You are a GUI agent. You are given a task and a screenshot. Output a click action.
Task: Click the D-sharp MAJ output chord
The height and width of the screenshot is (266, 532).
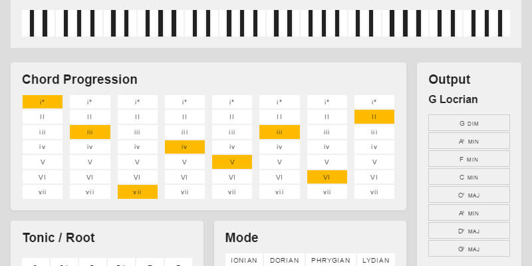pos(469,231)
